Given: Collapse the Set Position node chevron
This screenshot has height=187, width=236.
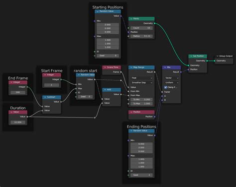Looking at the screenshot, I should tap(191, 56).
